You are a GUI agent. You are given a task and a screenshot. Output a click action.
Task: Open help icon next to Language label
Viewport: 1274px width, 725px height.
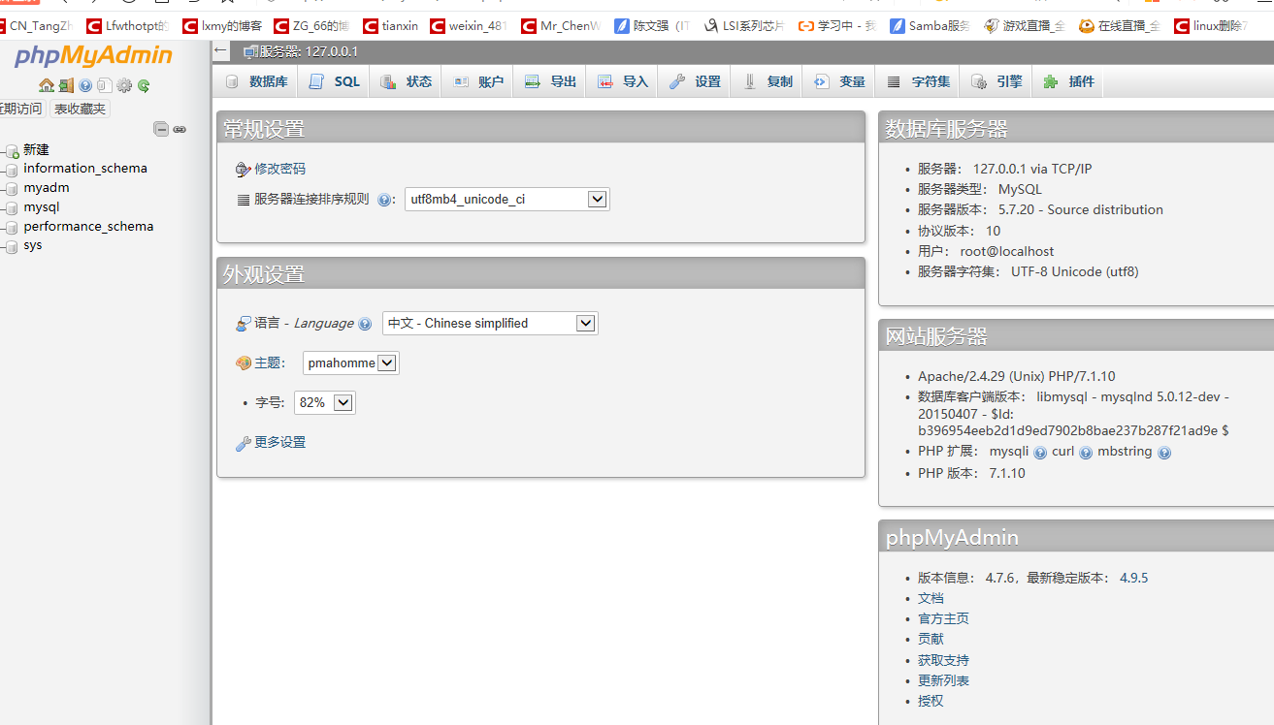(365, 324)
